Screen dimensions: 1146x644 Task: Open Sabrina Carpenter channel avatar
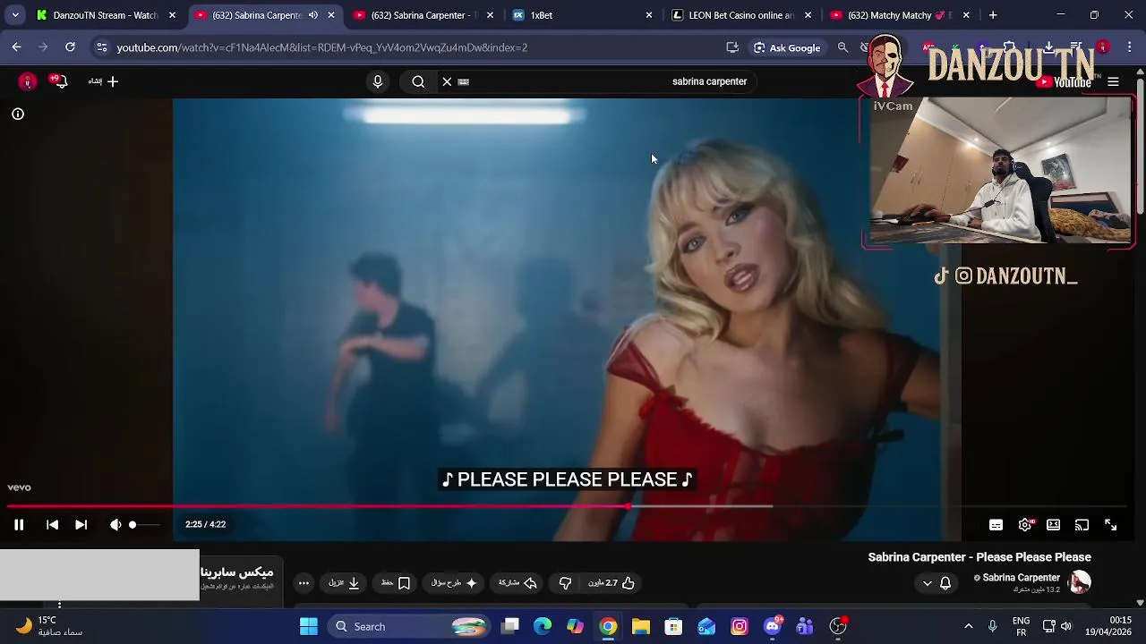pyautogui.click(x=1080, y=582)
